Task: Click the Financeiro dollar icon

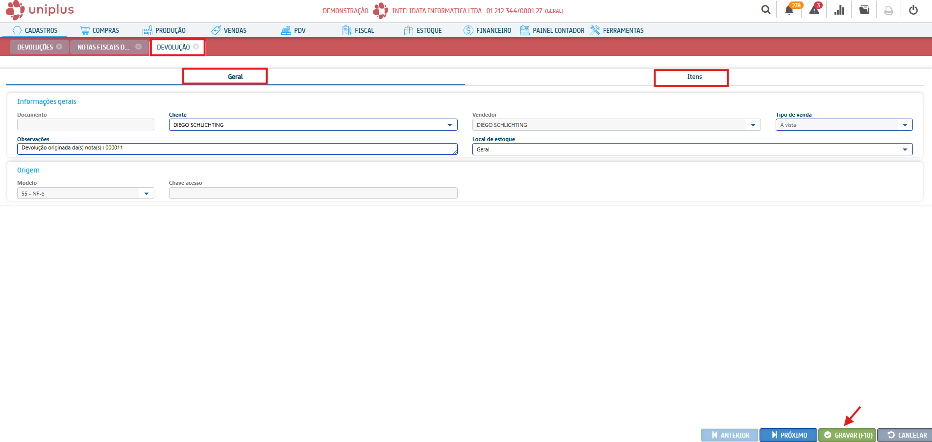Action: pos(468,30)
